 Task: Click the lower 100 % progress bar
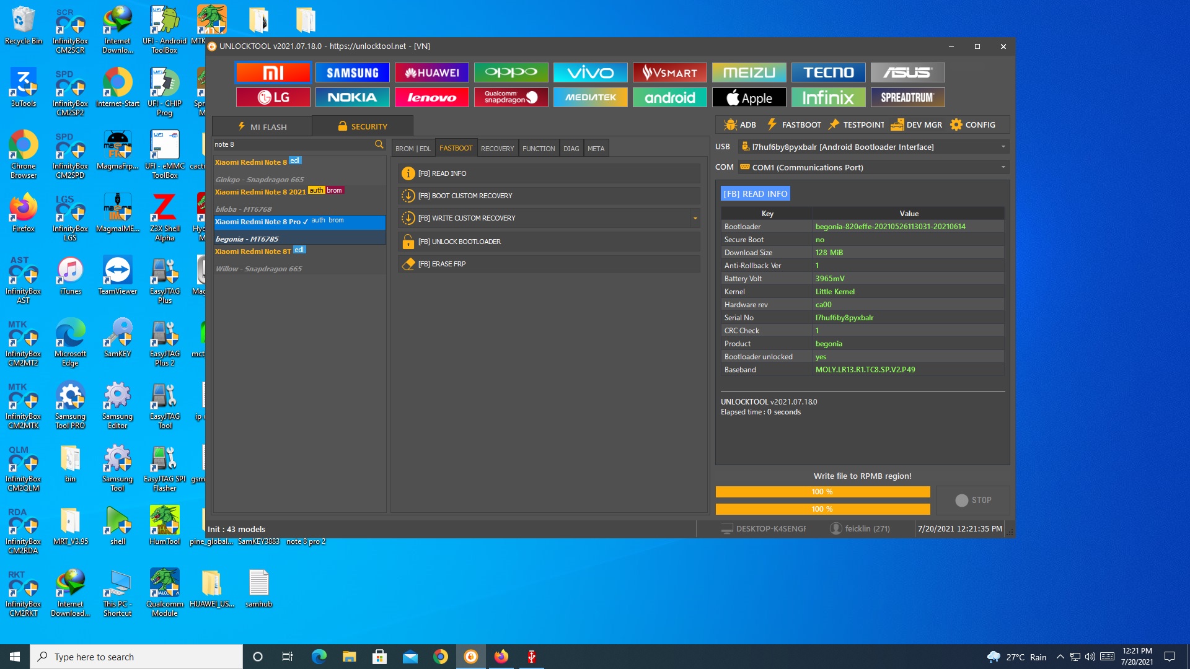(822, 509)
